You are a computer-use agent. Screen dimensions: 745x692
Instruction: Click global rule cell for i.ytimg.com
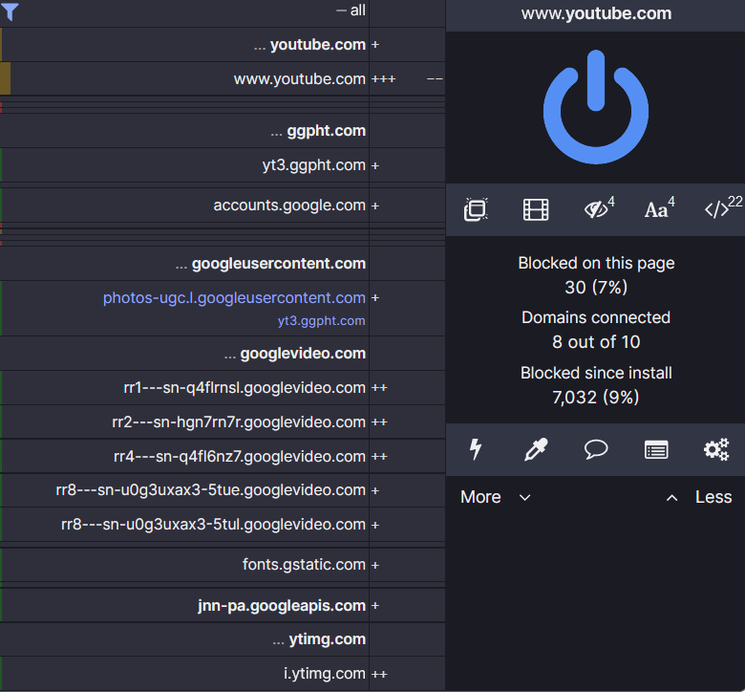407,674
